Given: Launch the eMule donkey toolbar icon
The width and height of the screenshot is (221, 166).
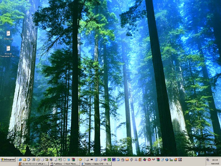Looking at the screenshot, I should (140, 160).
